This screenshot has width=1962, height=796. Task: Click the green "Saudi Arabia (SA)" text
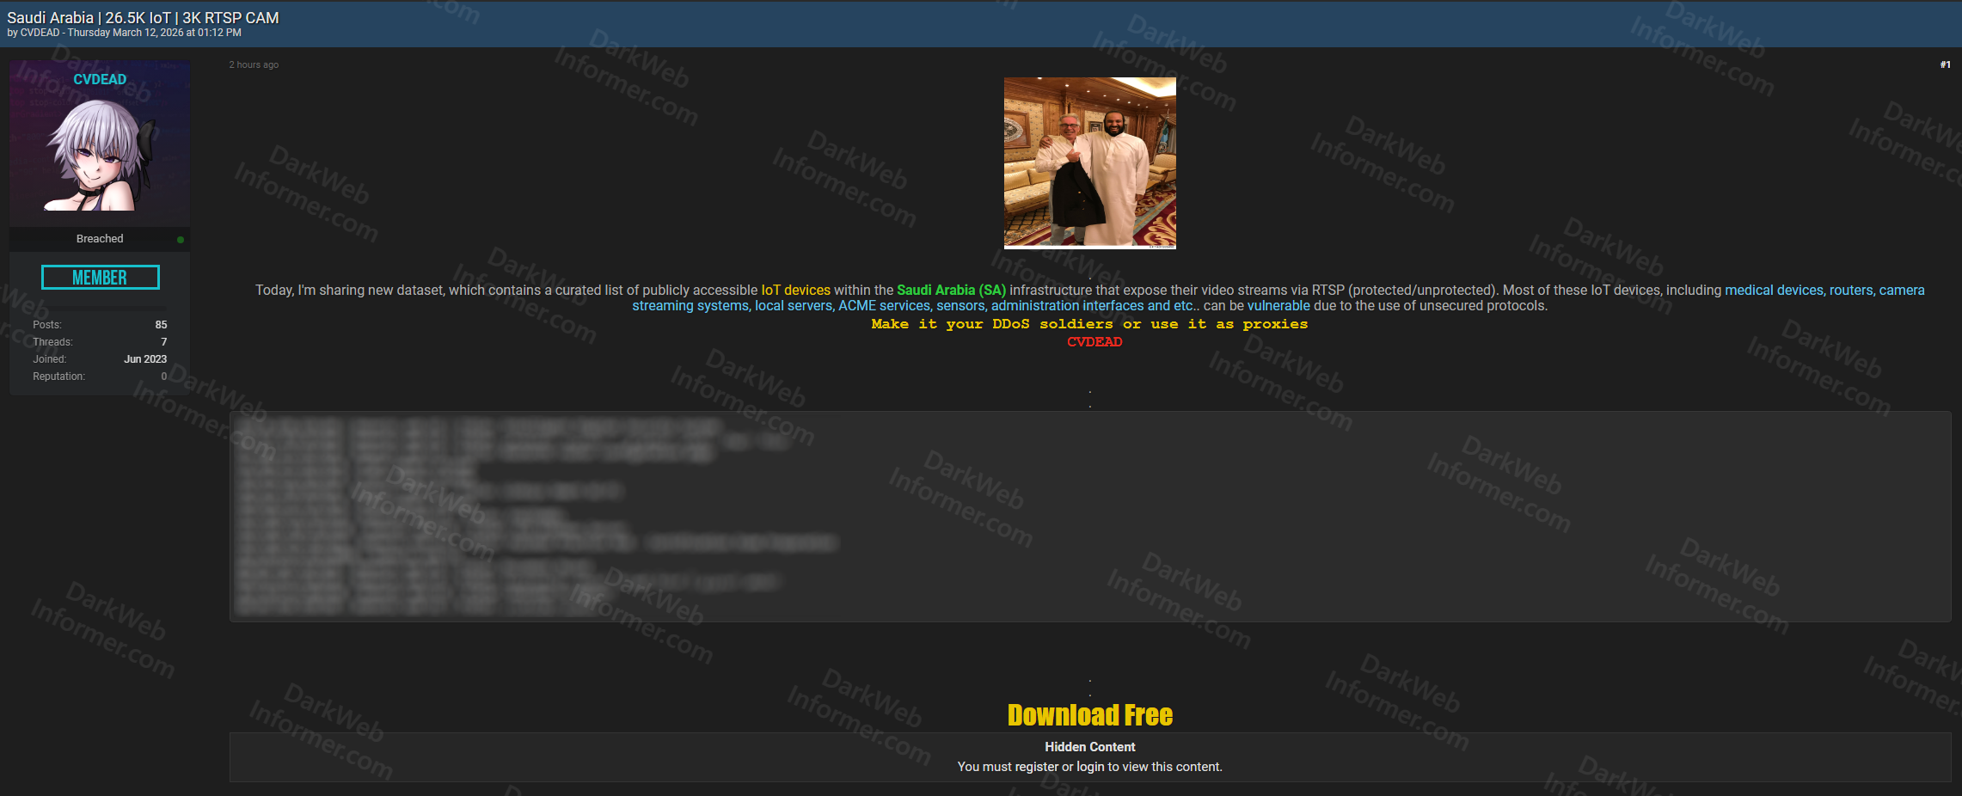951,291
